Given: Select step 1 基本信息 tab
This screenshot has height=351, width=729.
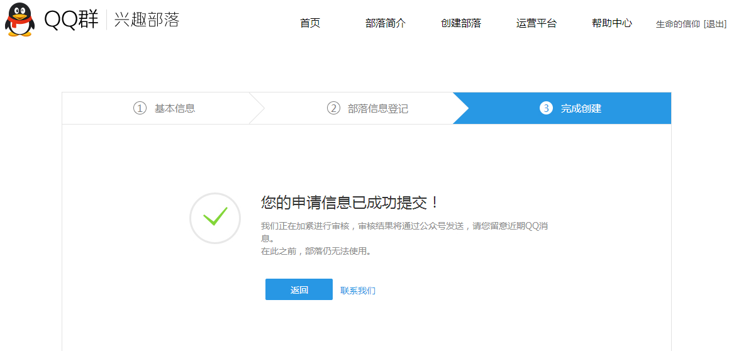Looking at the screenshot, I should click(164, 108).
